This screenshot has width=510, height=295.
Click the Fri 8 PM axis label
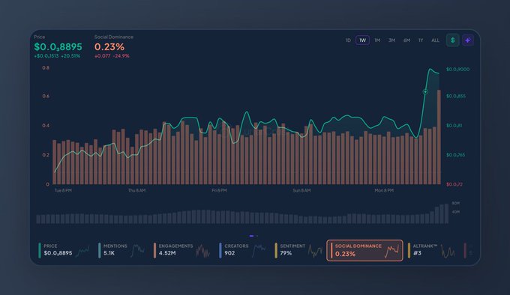tap(219, 190)
